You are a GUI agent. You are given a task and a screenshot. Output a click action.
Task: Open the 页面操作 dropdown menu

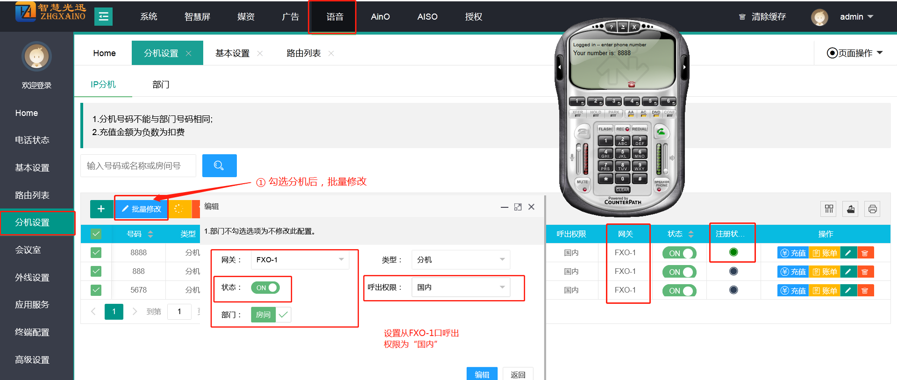pyautogui.click(x=855, y=53)
